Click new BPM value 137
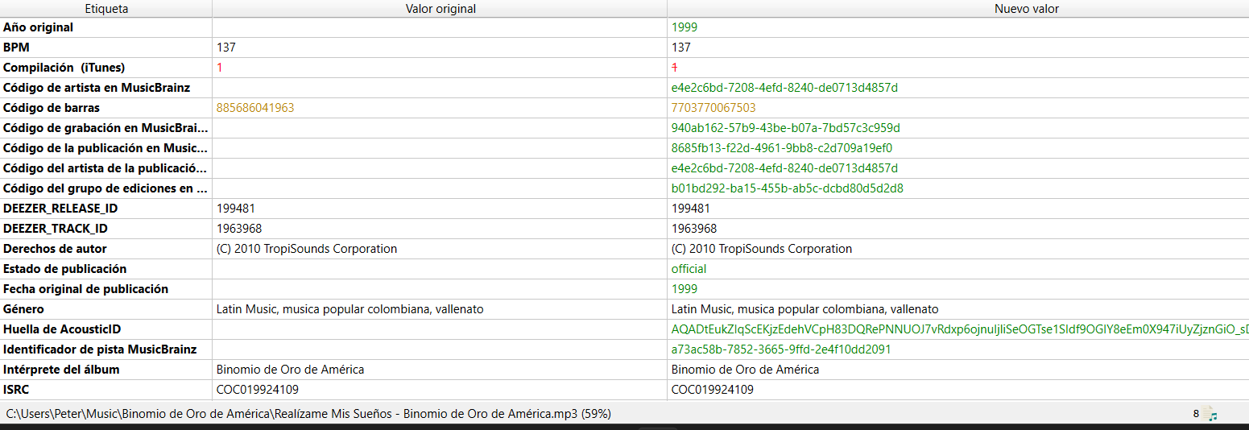The width and height of the screenshot is (1249, 430). [x=681, y=48]
